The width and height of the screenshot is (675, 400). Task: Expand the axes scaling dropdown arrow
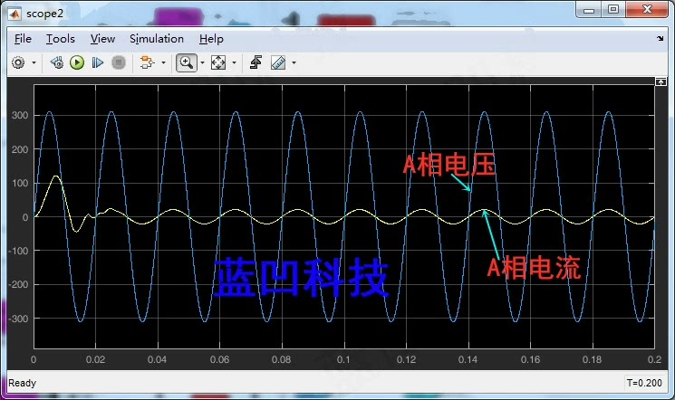pos(234,62)
